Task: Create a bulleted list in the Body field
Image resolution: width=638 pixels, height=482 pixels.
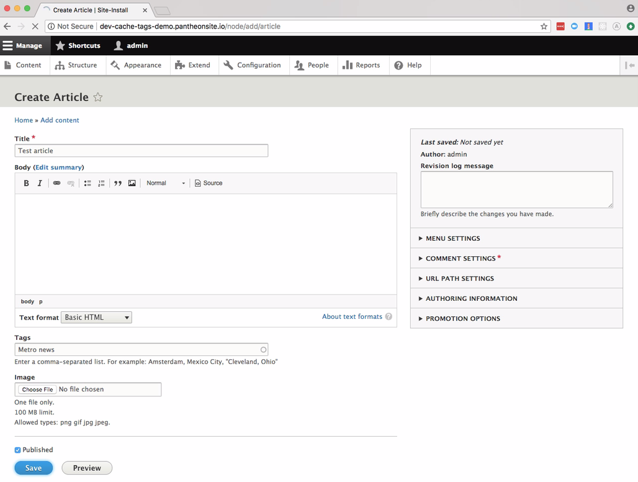Action: coord(87,182)
